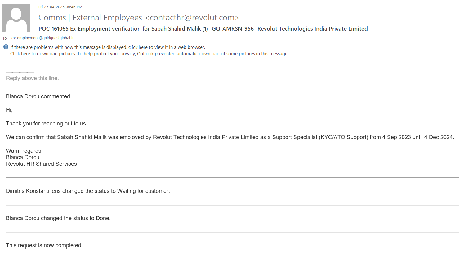Click the "Revolut HR Shared Services" signature line

(41, 164)
